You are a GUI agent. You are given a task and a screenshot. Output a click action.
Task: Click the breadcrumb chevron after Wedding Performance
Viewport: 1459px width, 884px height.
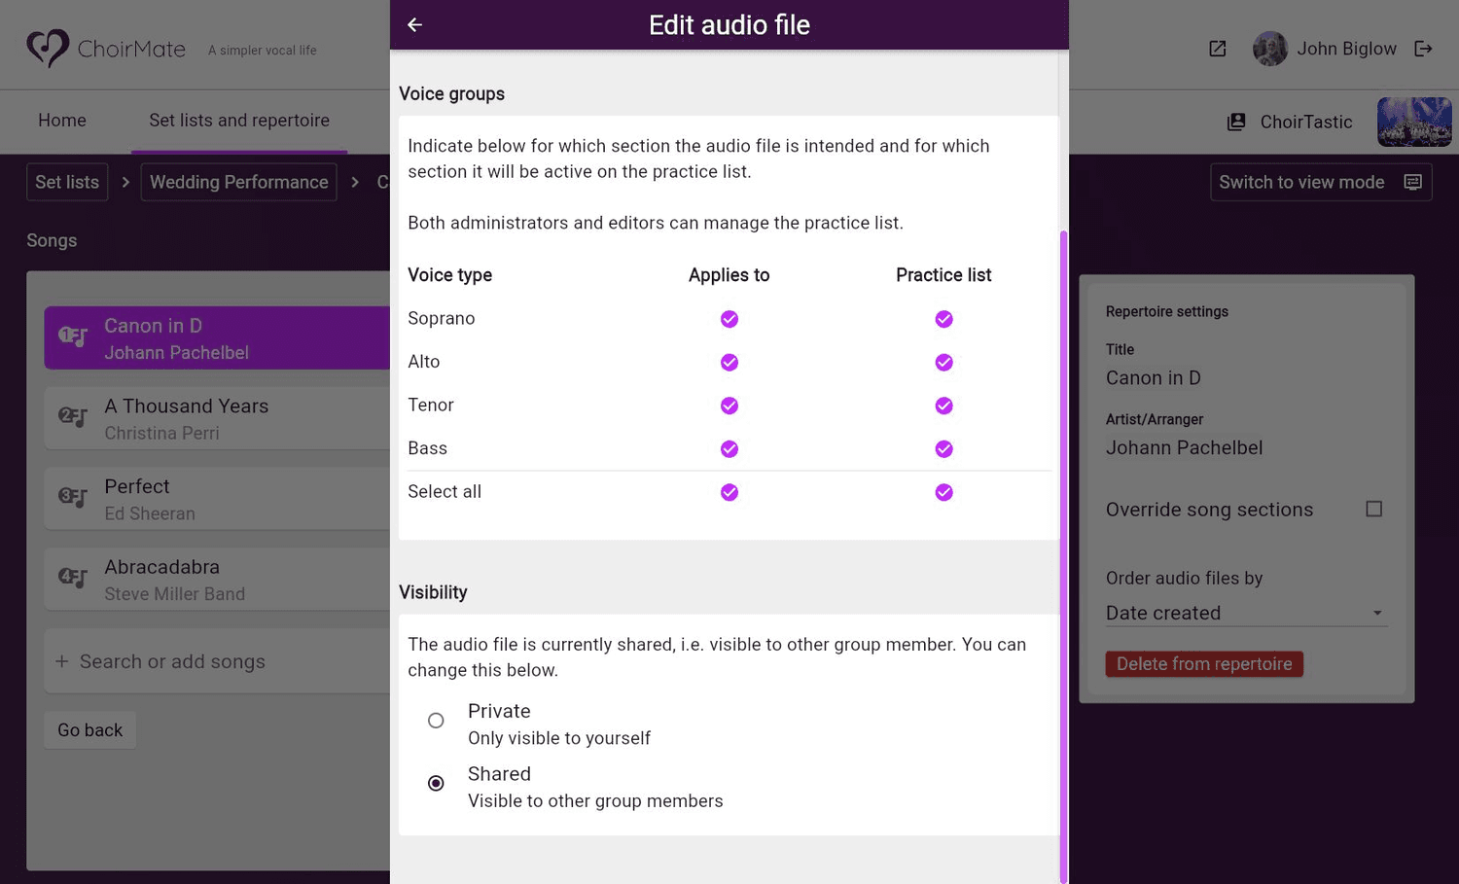(x=355, y=182)
